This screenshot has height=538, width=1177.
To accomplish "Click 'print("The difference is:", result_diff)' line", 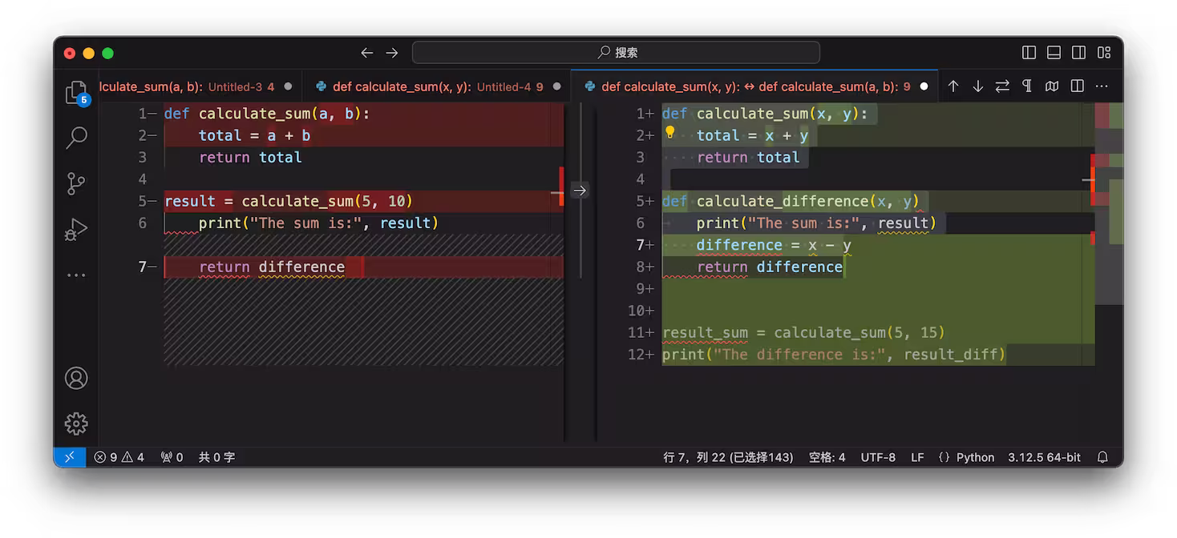I will tap(834, 354).
